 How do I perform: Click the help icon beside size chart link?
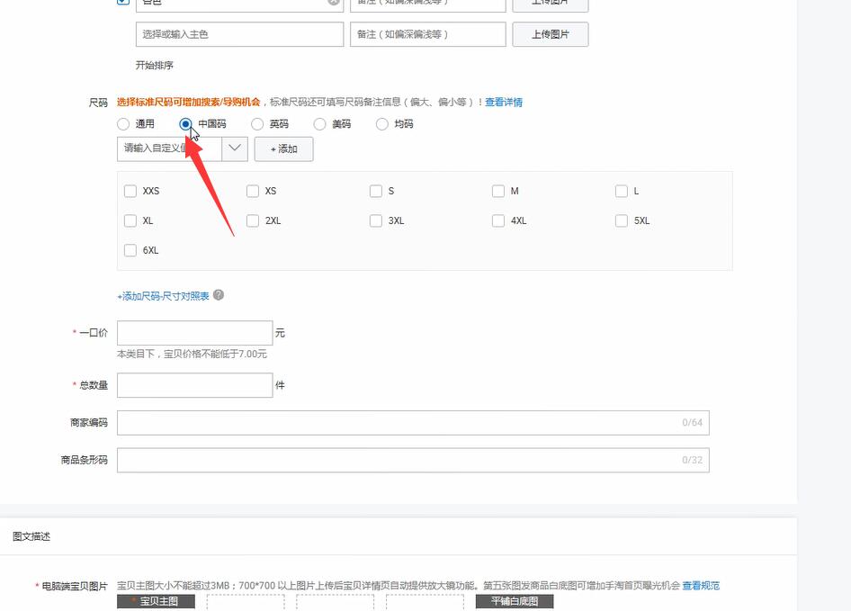(x=219, y=295)
